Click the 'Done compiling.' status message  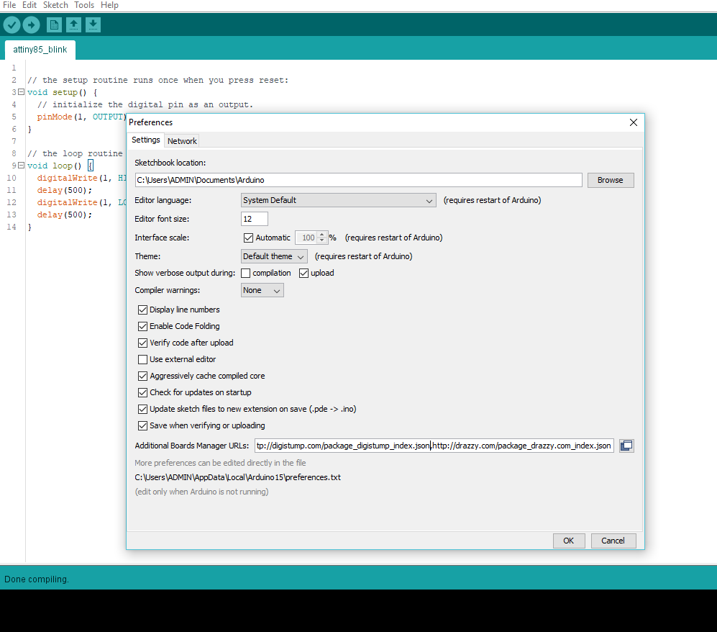click(x=37, y=579)
